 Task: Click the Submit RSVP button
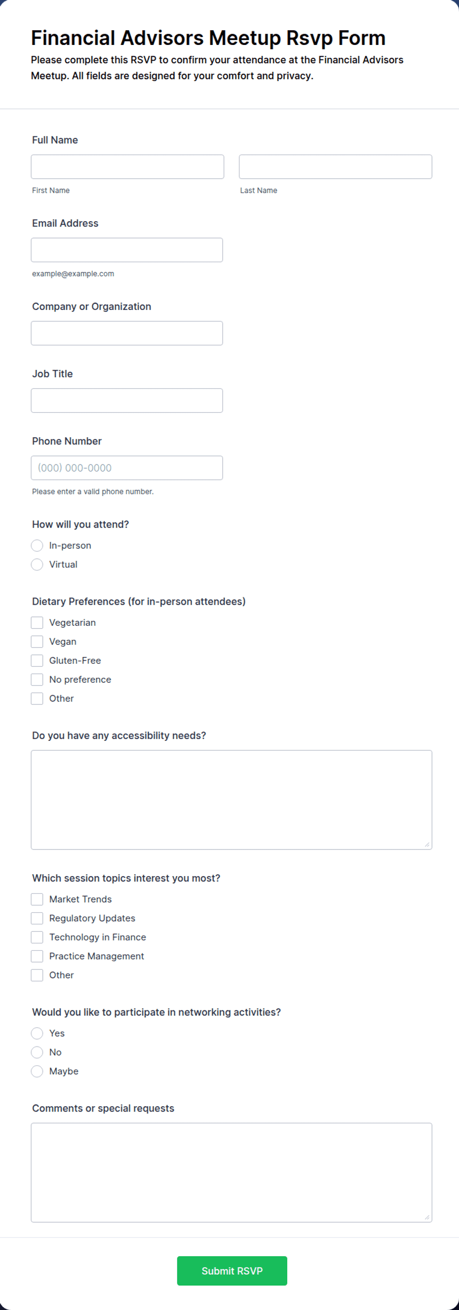[x=232, y=1271]
